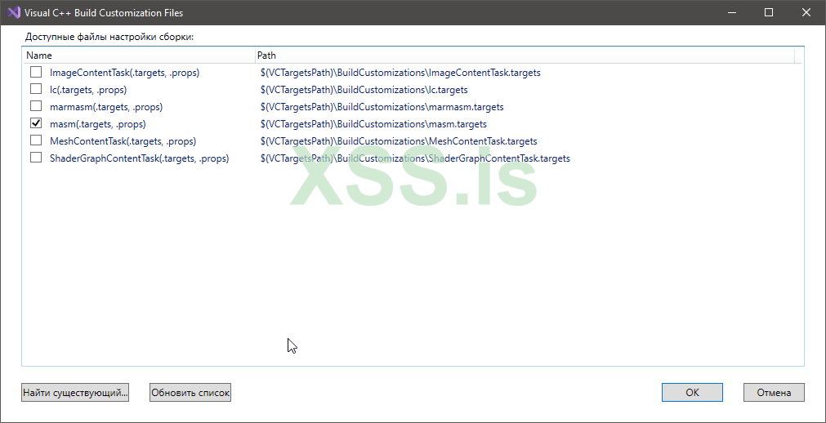Select the masm(.targets, .props) name text
The image size is (826, 423).
97,124
